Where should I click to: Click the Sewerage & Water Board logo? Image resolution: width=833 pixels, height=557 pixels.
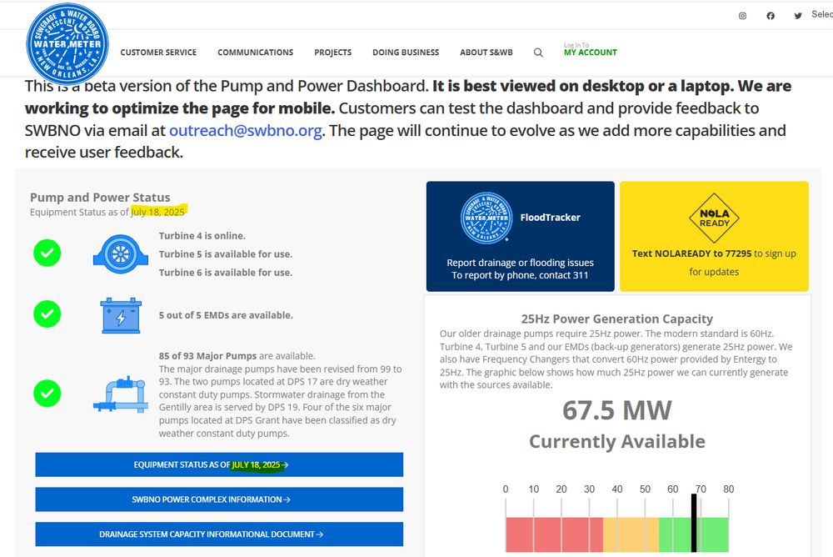click(67, 44)
